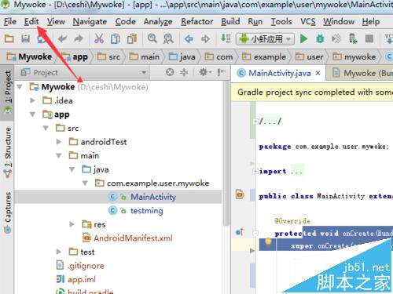Screen dimensions: 393x294
Task: Click the Copy icon in toolbar
Action: pyautogui.click(x=116, y=39)
